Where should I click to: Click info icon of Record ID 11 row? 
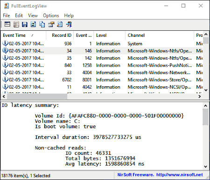click(5, 87)
